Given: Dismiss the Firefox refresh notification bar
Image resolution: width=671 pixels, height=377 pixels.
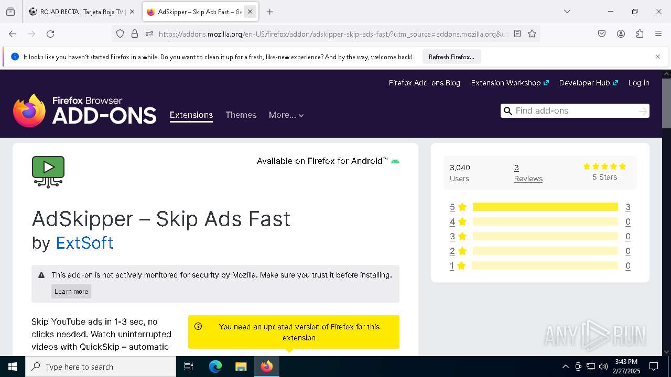Looking at the screenshot, I should (x=658, y=57).
